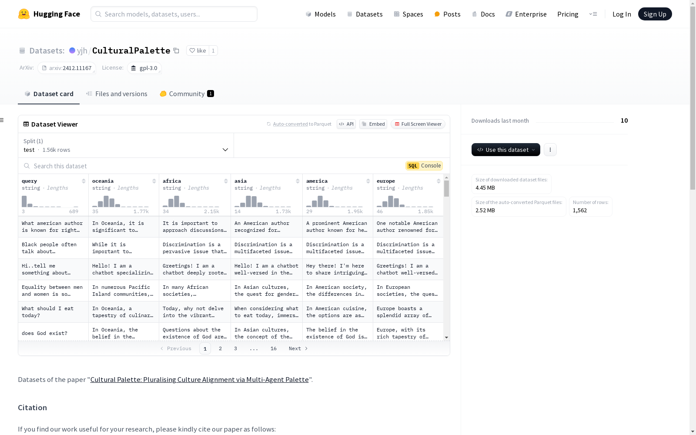Click the Embed button
696x435 pixels.
[x=373, y=124]
